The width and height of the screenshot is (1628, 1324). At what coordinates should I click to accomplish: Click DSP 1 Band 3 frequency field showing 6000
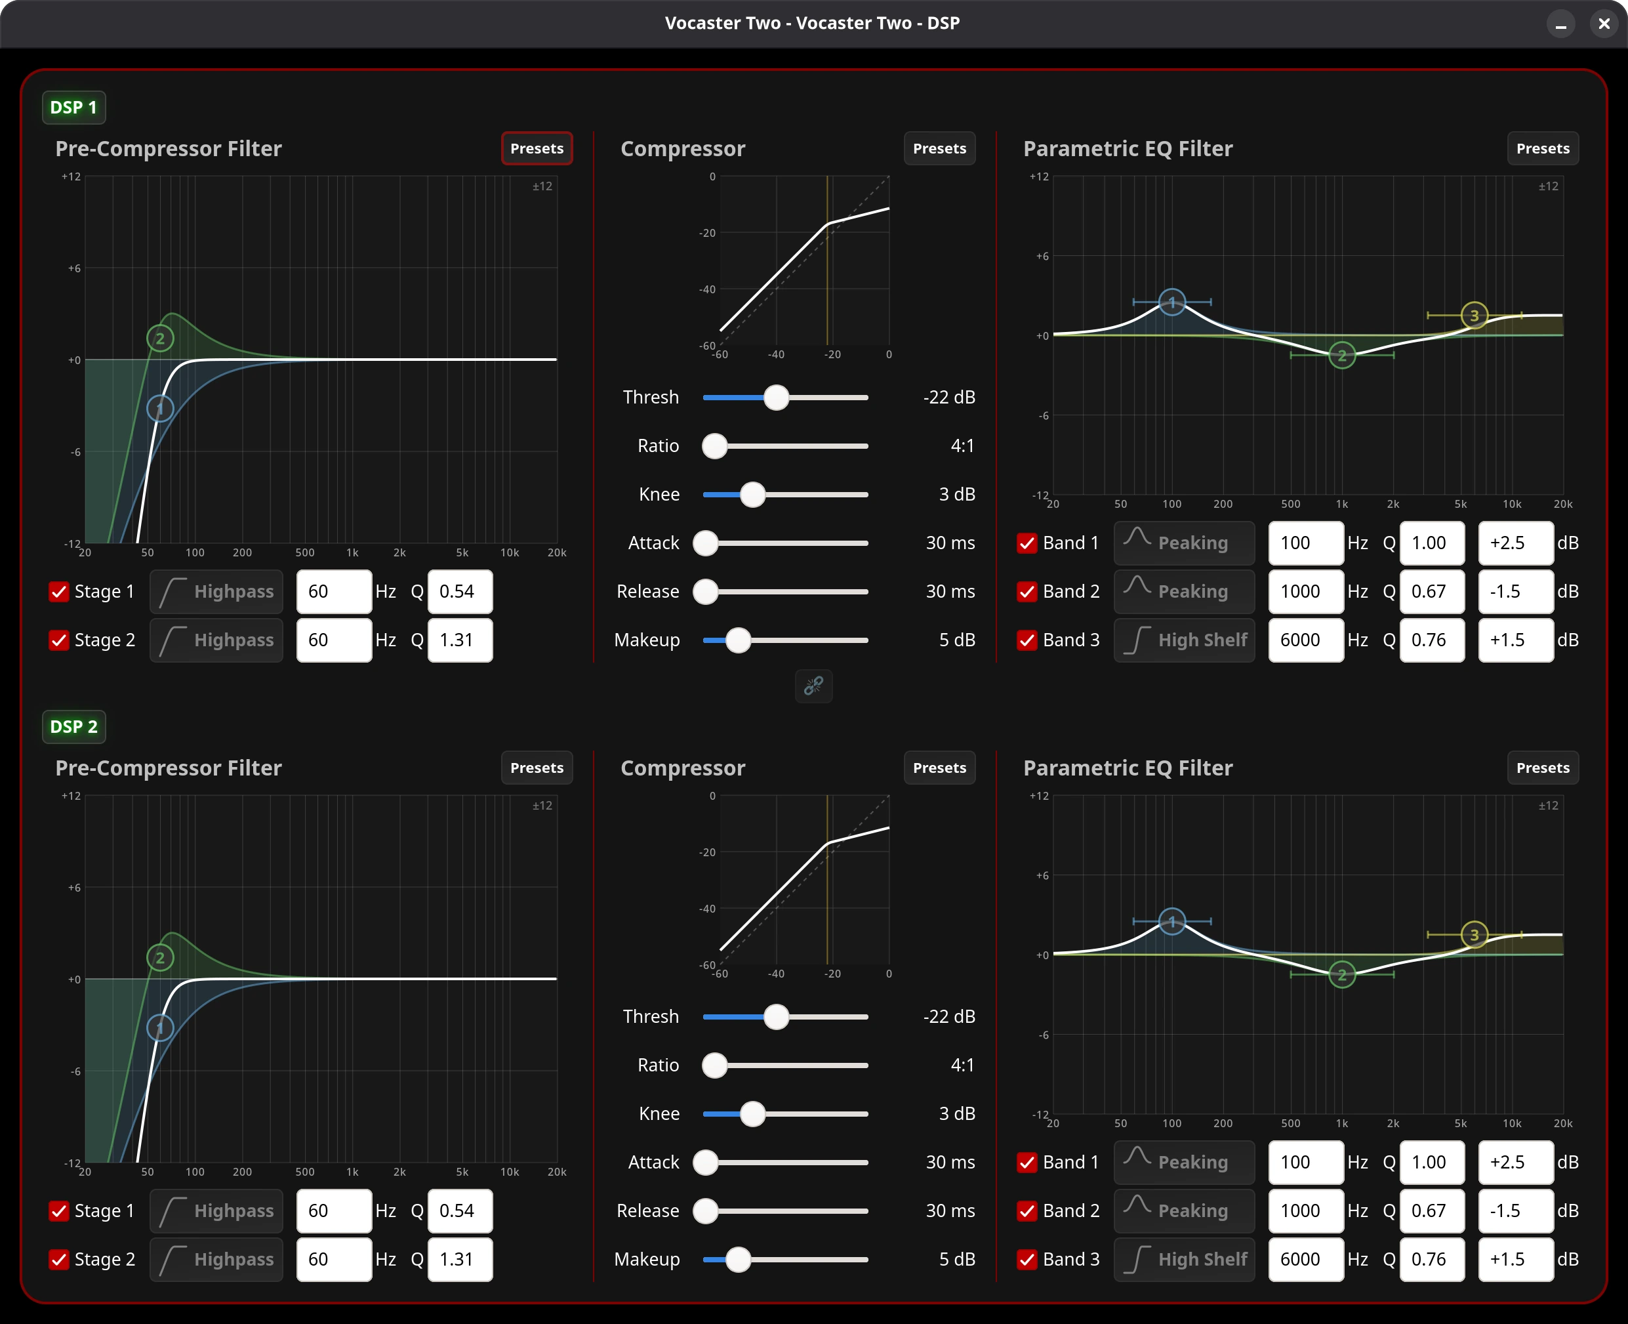pos(1305,640)
